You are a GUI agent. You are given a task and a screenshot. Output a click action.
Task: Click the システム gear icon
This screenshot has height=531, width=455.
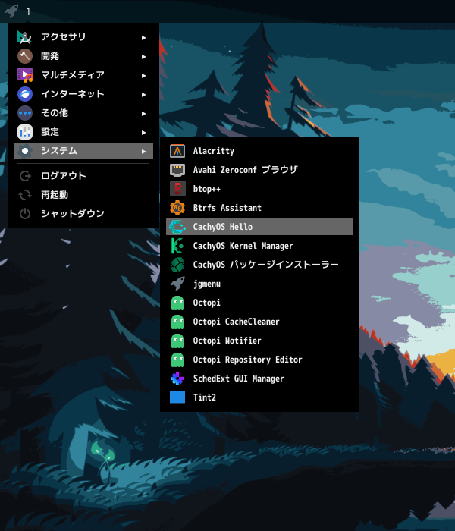tap(25, 151)
